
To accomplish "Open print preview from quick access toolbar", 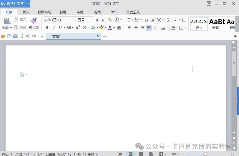I will (22, 36).
